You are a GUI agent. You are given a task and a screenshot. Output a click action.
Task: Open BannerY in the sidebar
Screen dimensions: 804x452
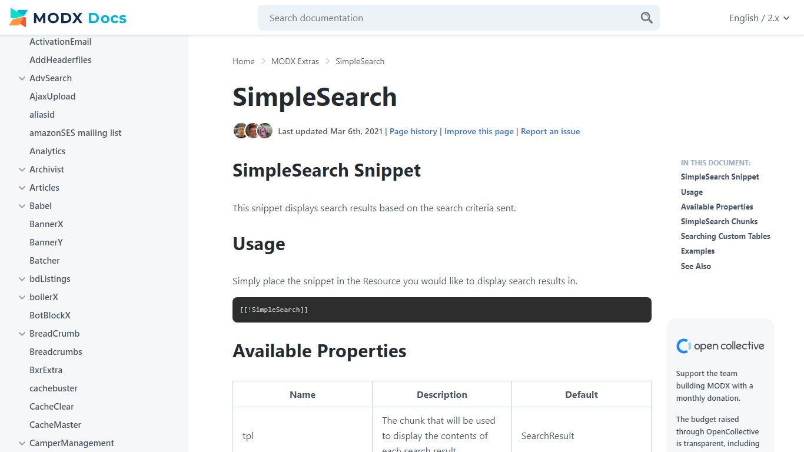pos(46,242)
